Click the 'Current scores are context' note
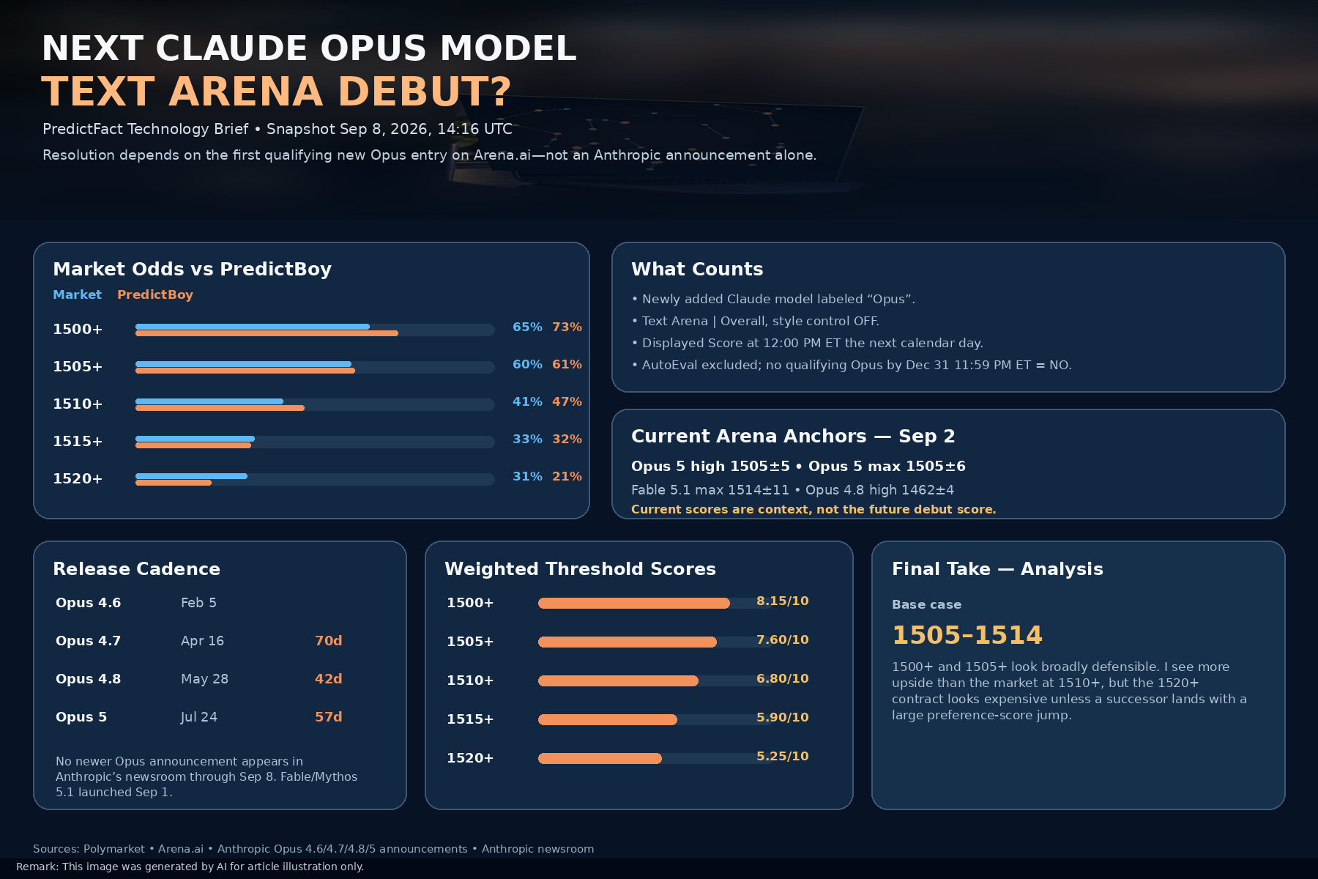 point(813,509)
